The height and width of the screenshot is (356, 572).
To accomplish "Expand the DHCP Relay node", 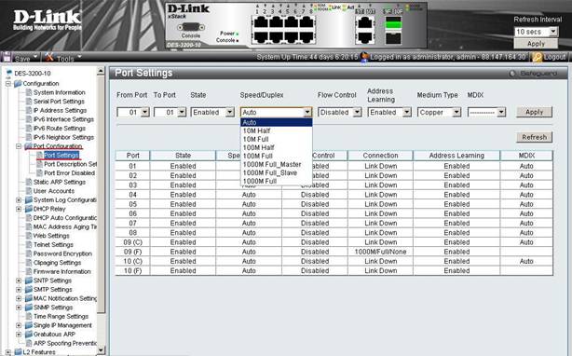I will click(19, 209).
